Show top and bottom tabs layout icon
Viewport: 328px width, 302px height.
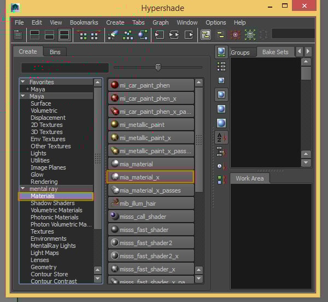tap(64, 35)
